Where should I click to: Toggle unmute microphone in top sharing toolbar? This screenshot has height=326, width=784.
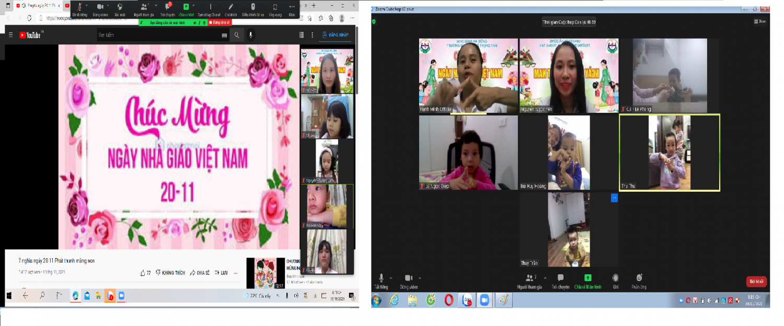pyautogui.click(x=79, y=7)
